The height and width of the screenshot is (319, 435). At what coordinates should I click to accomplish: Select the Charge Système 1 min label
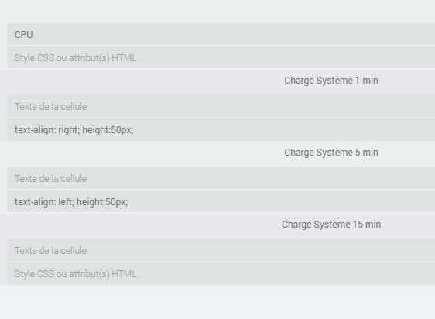tap(331, 81)
